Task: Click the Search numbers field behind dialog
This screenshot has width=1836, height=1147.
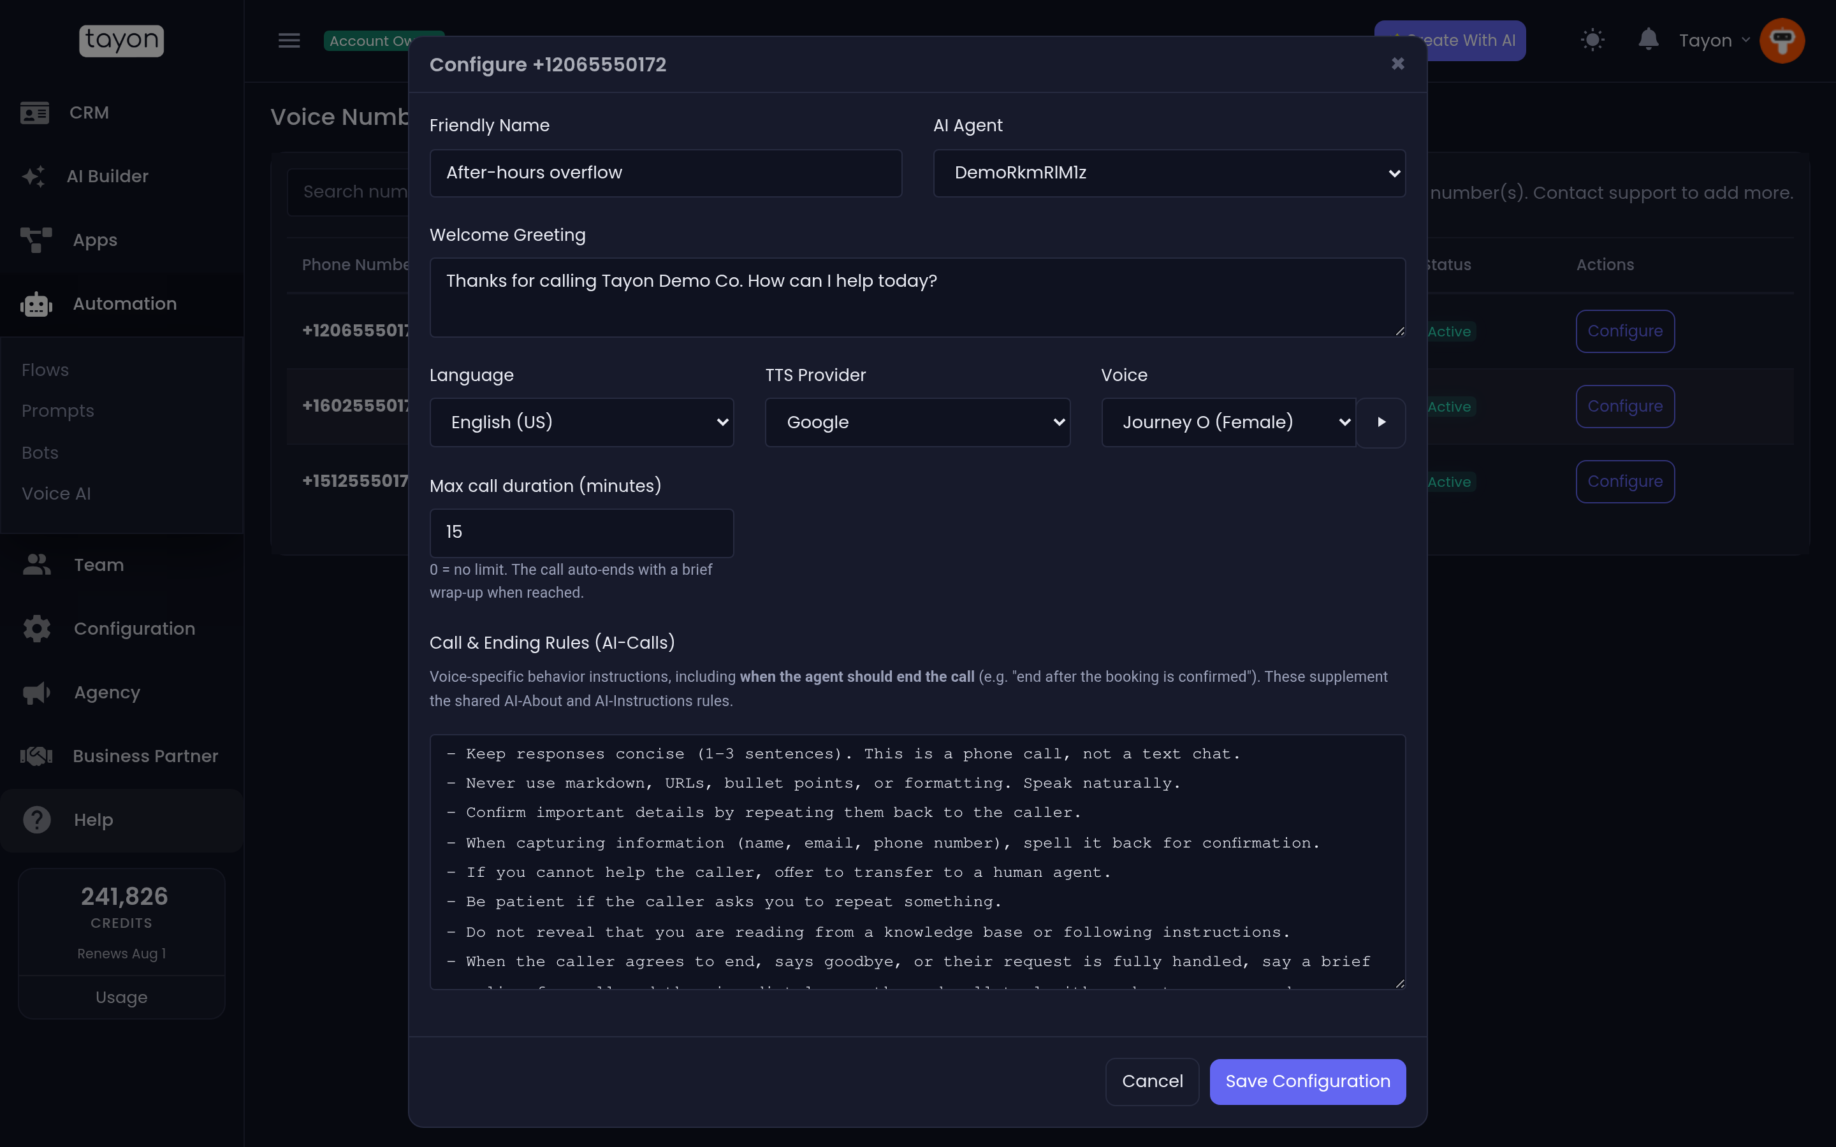Action: (x=349, y=192)
